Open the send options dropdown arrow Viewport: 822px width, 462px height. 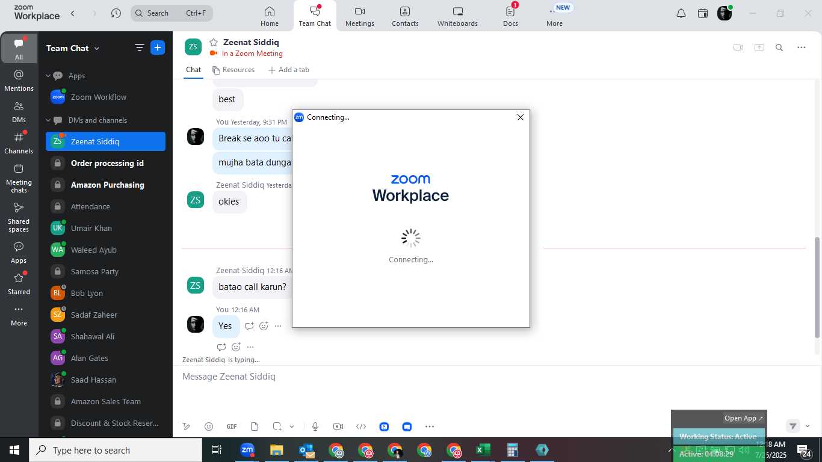(x=808, y=426)
